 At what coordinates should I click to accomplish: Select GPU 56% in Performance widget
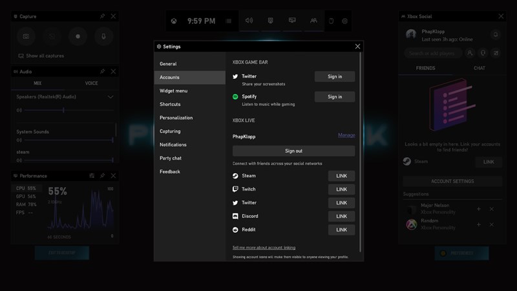[x=26, y=197]
